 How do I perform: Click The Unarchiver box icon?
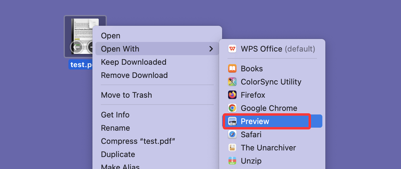pos(232,148)
